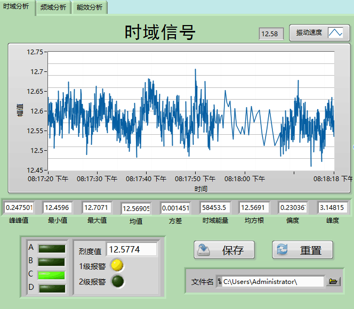The width and height of the screenshot is (354, 309).
Task: Toggle the A level indicator LED
Action: [x=52, y=249]
